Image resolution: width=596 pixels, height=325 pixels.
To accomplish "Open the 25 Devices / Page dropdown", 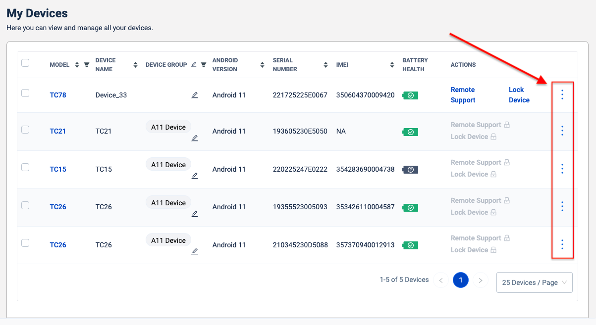I will pyautogui.click(x=534, y=282).
